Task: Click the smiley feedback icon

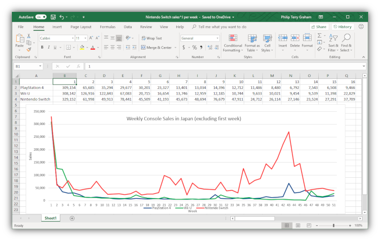Action: (361, 27)
